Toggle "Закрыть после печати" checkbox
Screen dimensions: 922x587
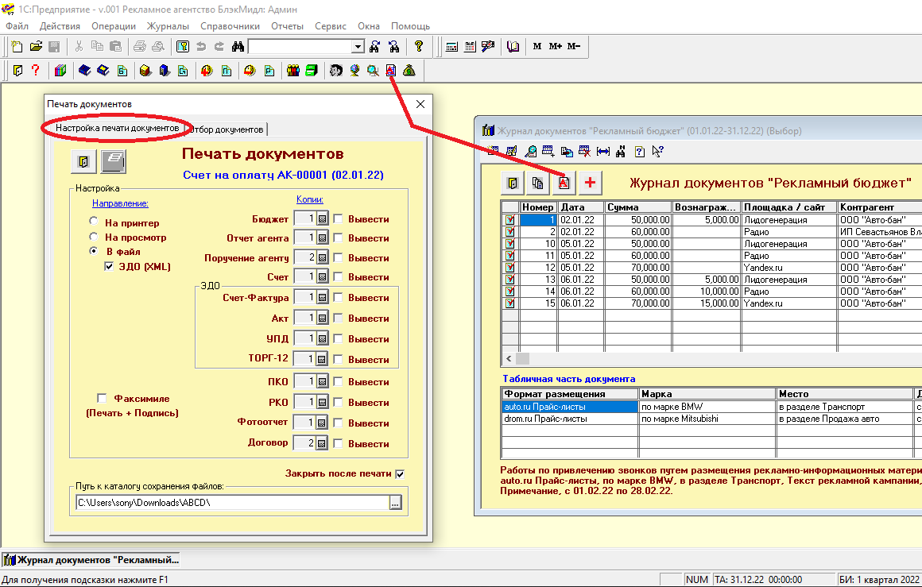click(400, 473)
